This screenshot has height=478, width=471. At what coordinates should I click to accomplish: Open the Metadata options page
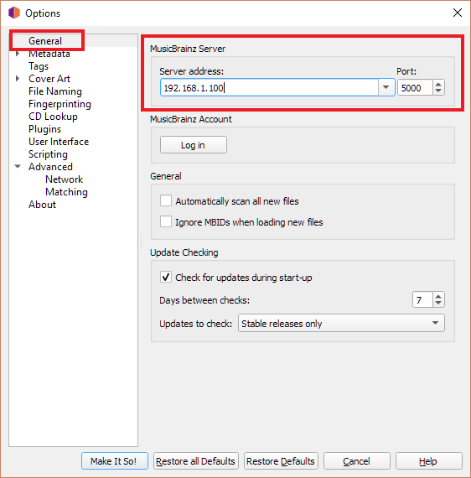[49, 54]
